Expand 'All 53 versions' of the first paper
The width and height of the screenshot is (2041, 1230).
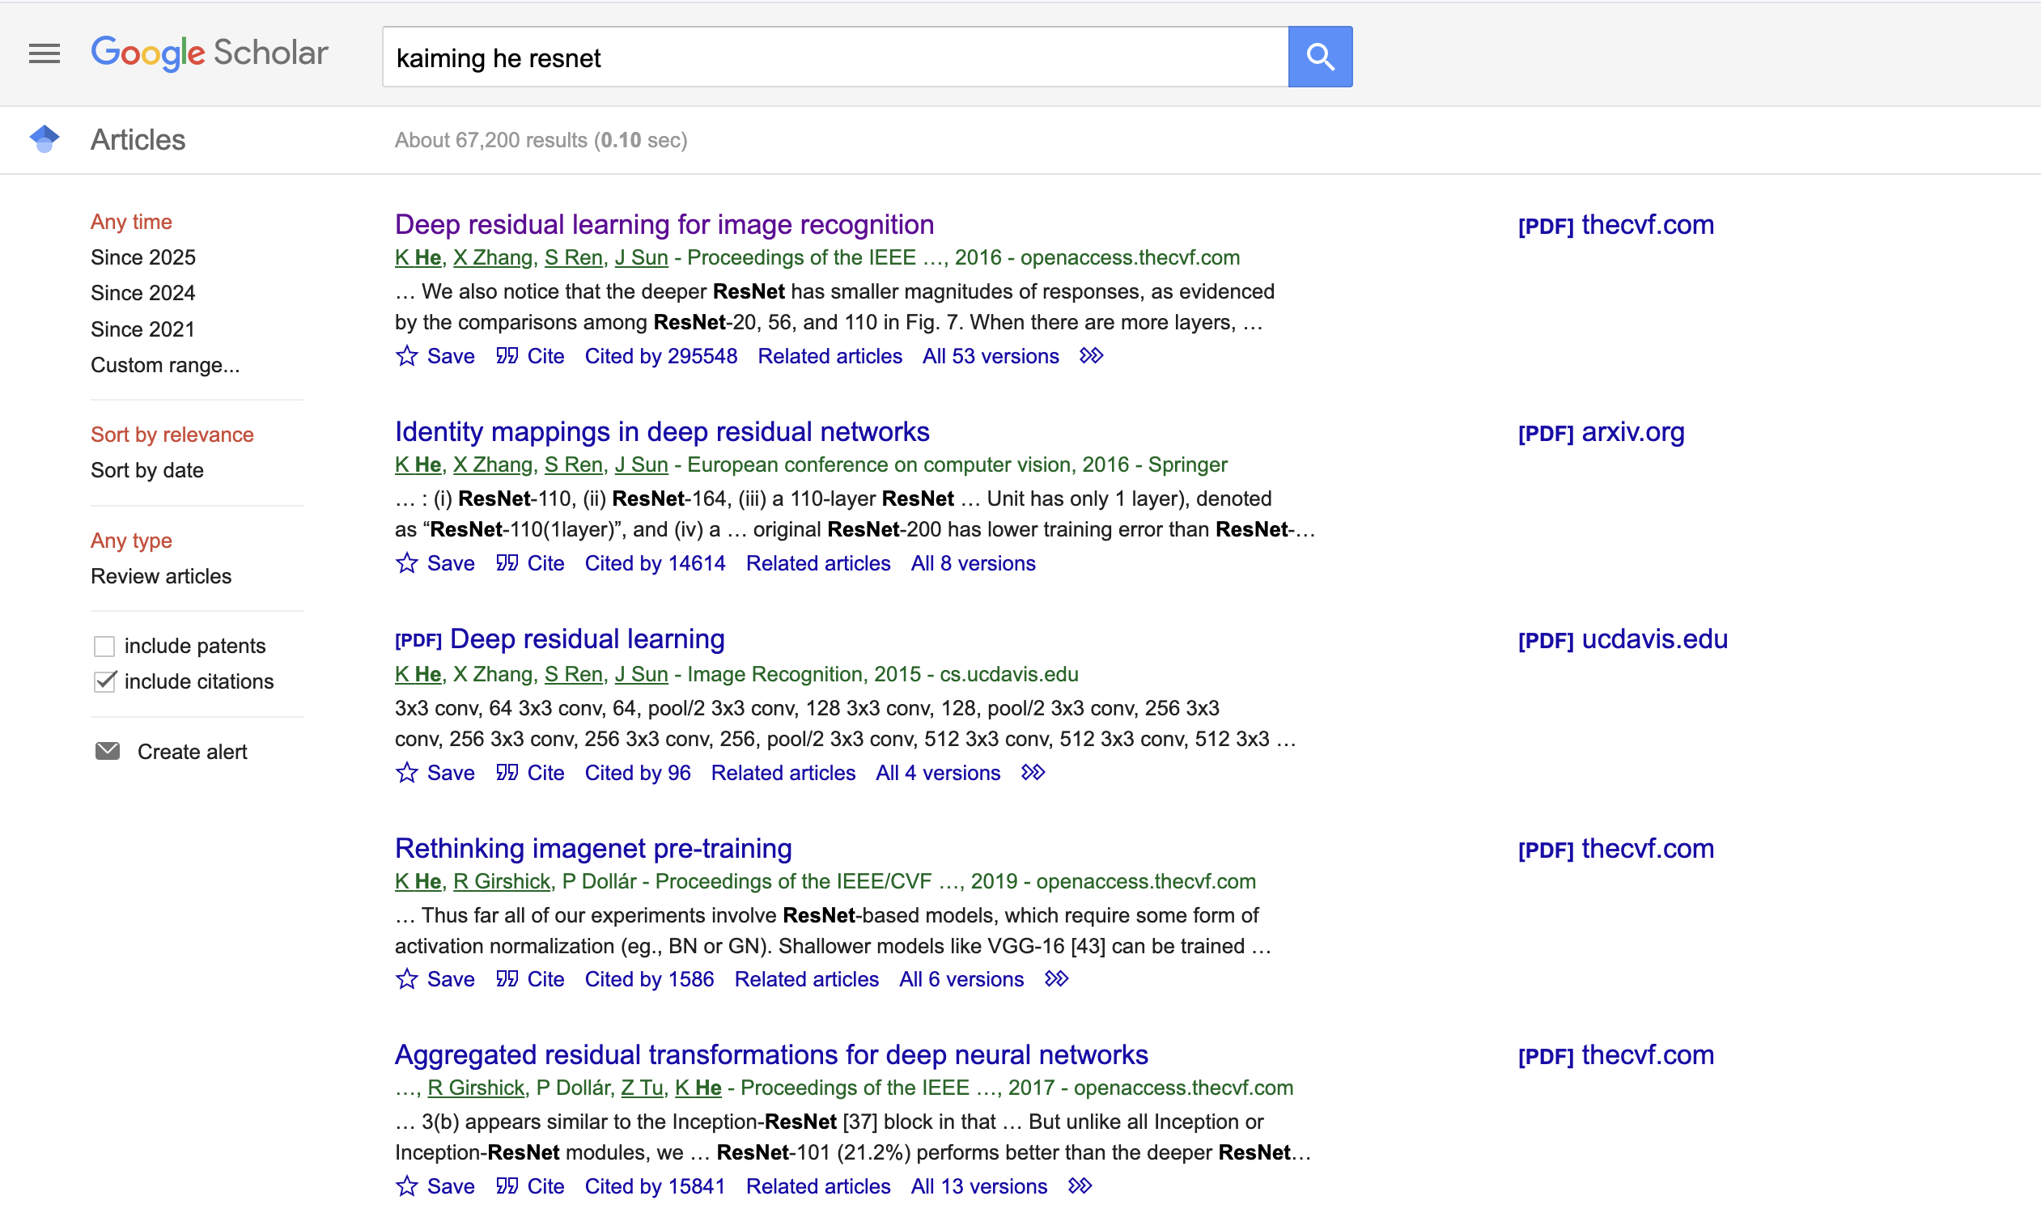[x=990, y=355]
